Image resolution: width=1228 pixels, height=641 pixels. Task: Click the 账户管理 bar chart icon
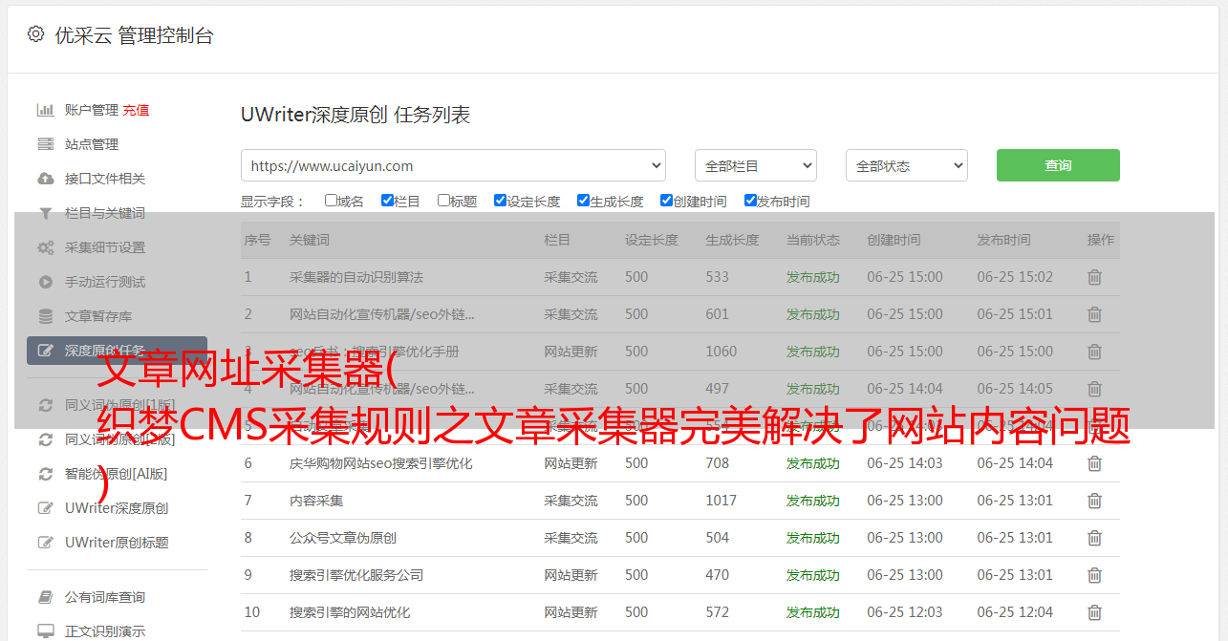45,110
